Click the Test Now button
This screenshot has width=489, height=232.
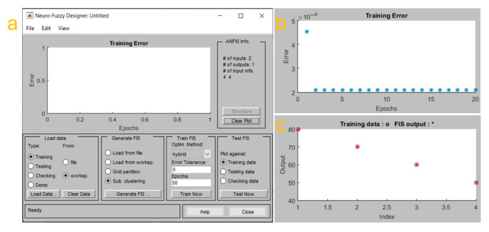coord(243,194)
